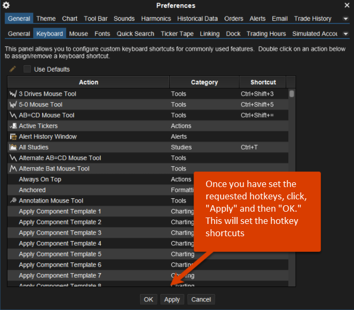Sort by the Shortcut column header
Screen dimensions: 354x310
[263, 82]
